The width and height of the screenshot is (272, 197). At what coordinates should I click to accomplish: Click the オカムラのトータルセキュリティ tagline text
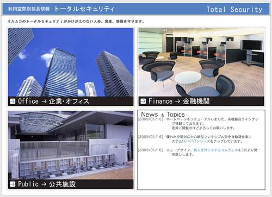76,21
